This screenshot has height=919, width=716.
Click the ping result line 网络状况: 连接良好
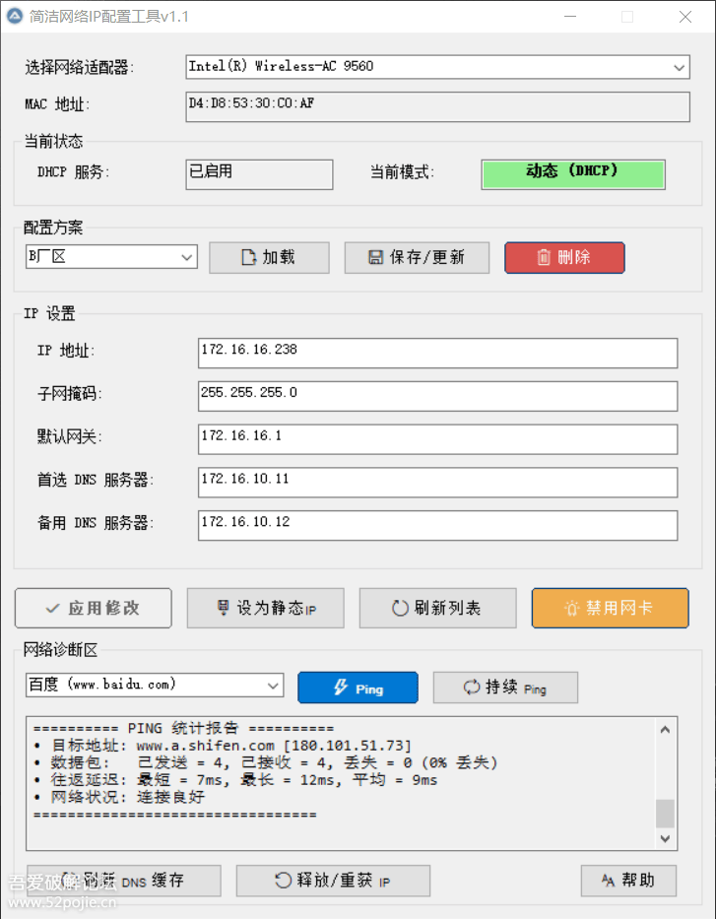pyautogui.click(x=119, y=797)
